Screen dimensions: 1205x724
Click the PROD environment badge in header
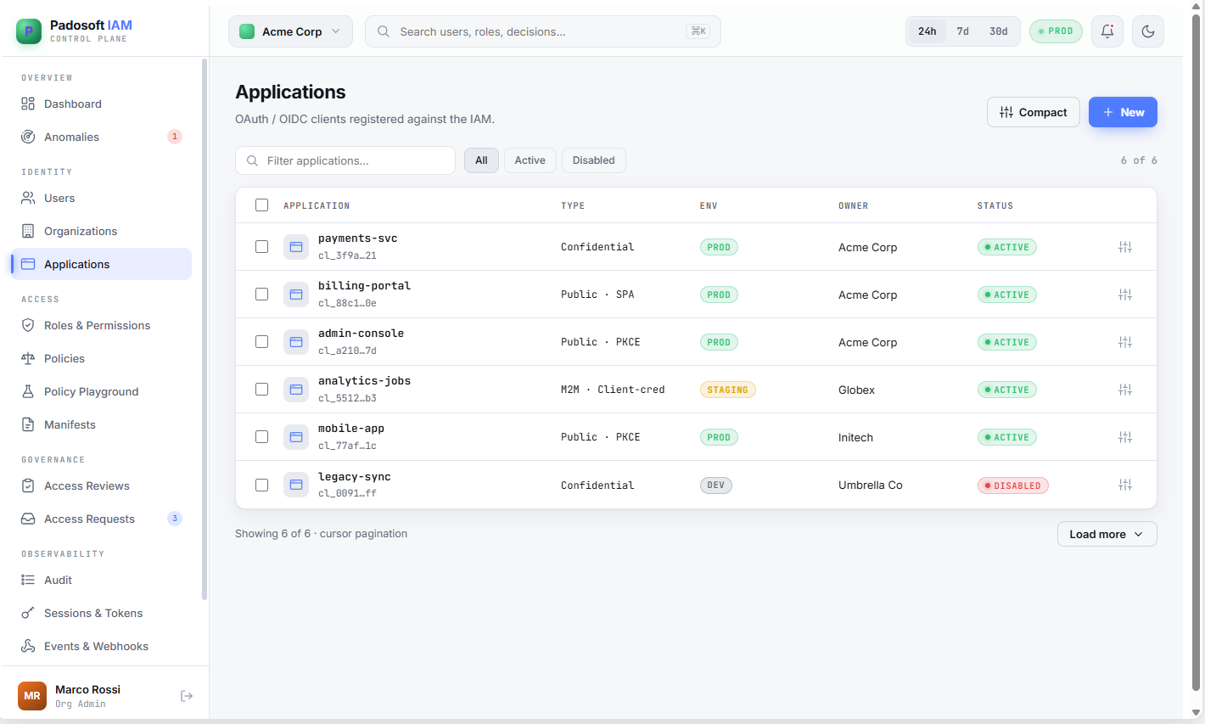coord(1056,31)
